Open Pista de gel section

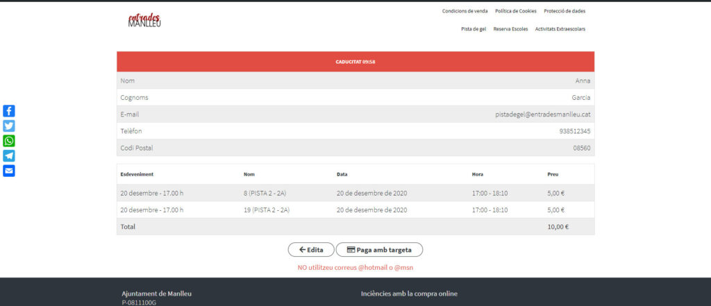point(474,29)
